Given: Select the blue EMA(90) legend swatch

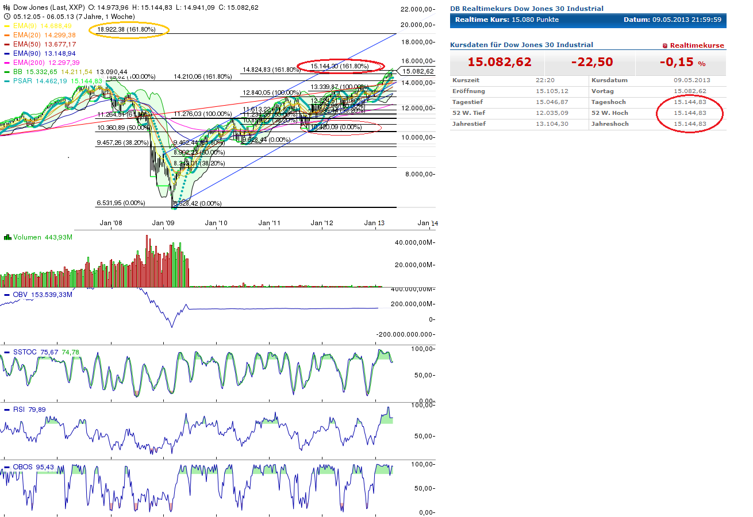Looking at the screenshot, I should (7, 53).
